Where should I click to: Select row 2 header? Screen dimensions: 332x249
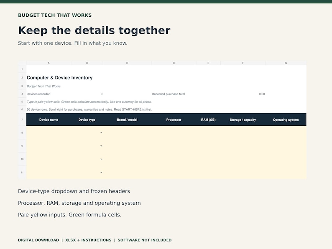coord(22,78)
